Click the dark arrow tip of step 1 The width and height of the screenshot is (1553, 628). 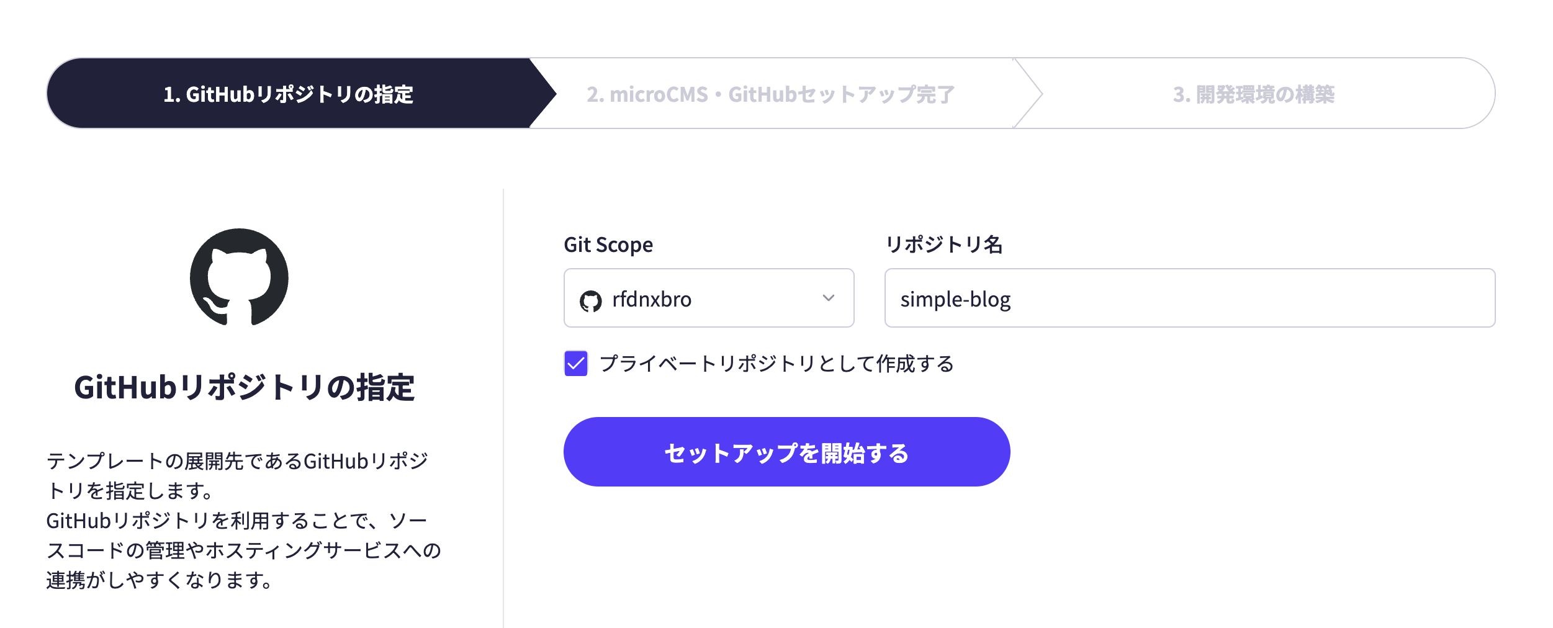click(543, 94)
